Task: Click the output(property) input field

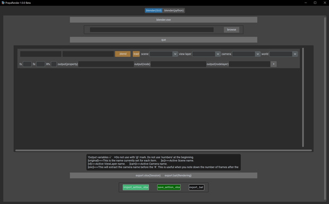Action: (106, 64)
